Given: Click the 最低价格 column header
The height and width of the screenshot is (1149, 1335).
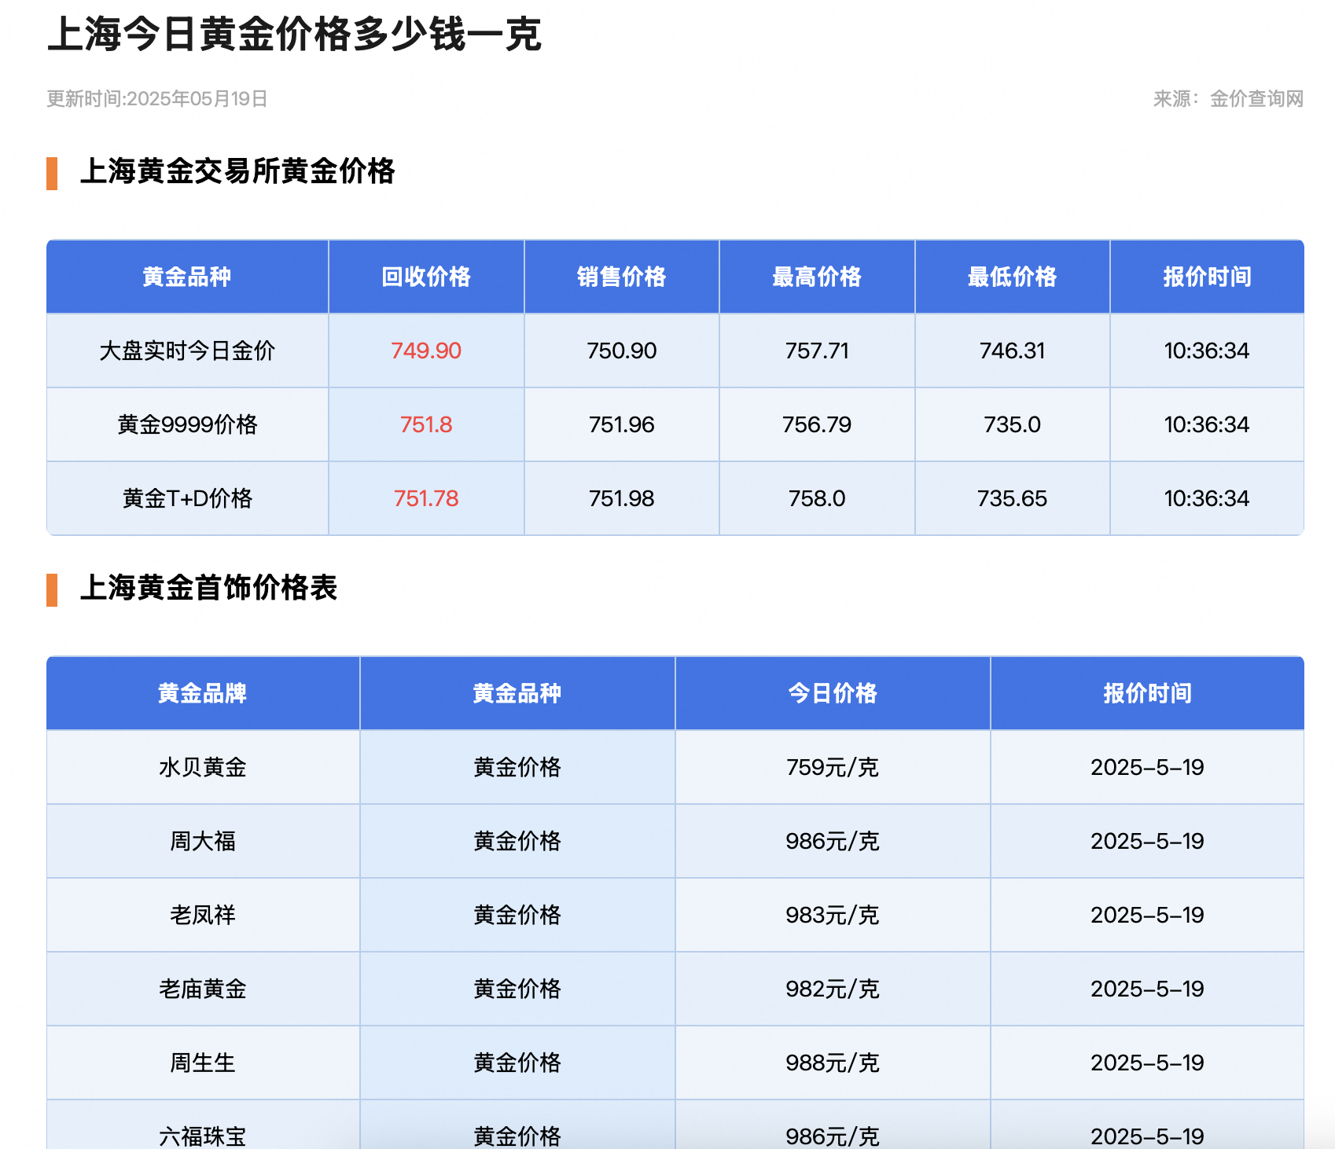Looking at the screenshot, I should click(1012, 277).
